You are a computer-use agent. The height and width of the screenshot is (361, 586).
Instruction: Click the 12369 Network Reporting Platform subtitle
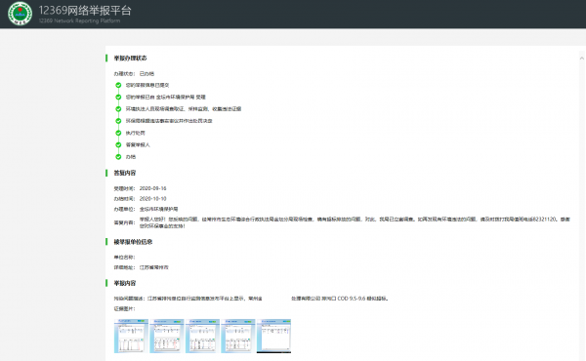tap(80, 20)
